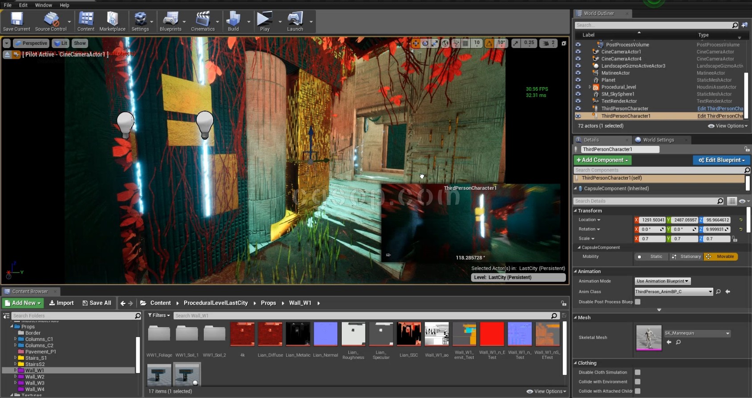Screen dimensions: 752x398
Task: Expand the Wall_W2 folder in tree
Action: [16, 377]
